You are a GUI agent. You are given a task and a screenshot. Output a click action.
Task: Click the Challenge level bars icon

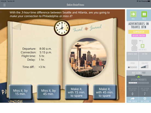click(x=144, y=67)
